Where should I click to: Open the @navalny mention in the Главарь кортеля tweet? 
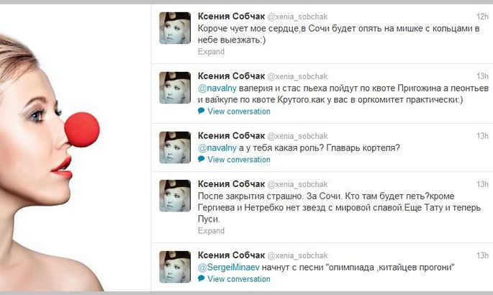click(217, 148)
